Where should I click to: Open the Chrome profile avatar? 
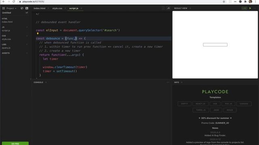[x=251, y=2]
